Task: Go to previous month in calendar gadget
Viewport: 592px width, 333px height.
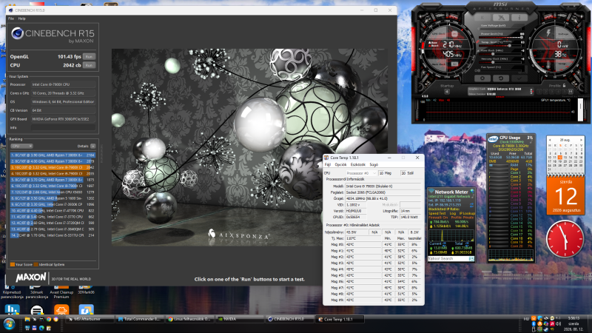Action: click(550, 140)
